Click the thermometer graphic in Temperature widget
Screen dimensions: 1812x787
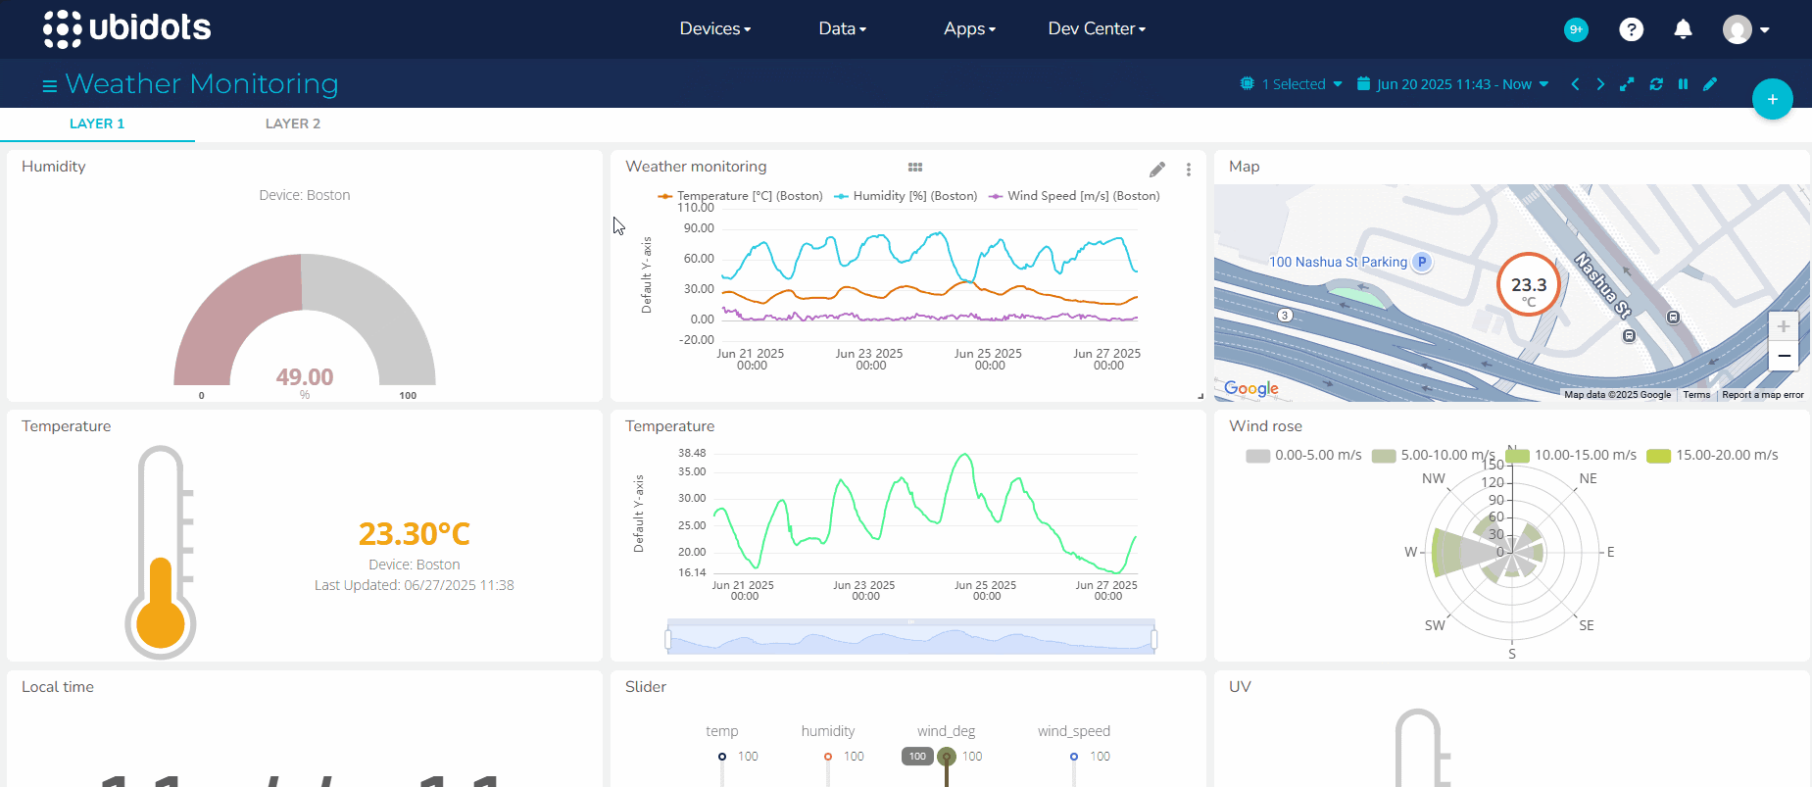click(161, 552)
